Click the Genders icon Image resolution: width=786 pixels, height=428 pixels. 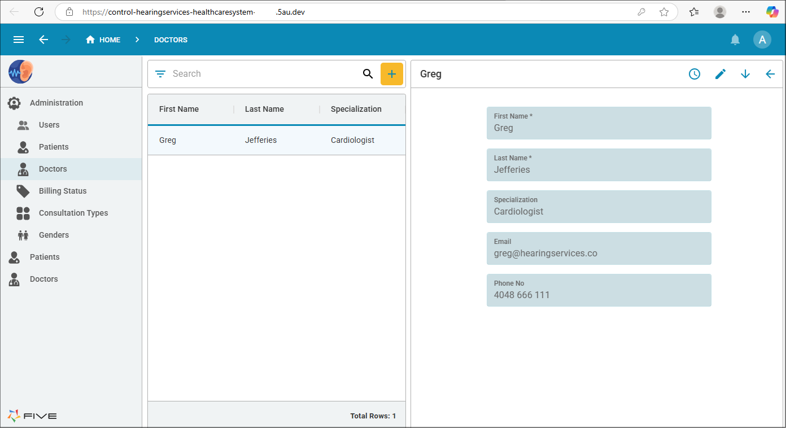tap(23, 235)
